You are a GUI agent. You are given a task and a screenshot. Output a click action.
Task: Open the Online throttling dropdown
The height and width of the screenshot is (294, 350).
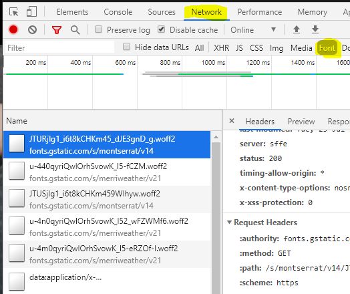point(253,29)
